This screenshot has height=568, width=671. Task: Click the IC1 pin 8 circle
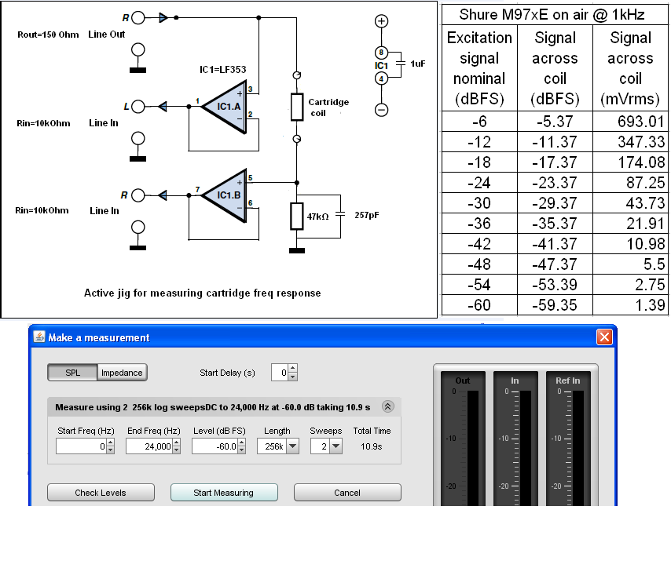coord(381,53)
